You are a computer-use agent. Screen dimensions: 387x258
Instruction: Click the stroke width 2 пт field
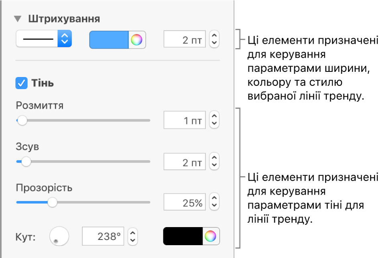pyautogui.click(x=185, y=40)
